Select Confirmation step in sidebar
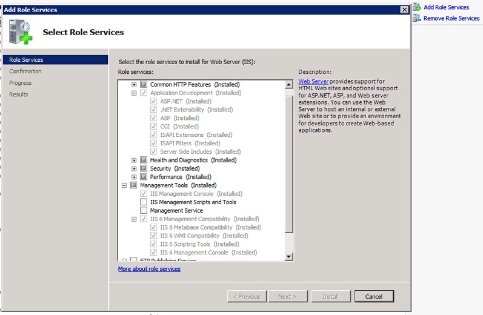The height and width of the screenshot is (315, 483). coord(25,71)
